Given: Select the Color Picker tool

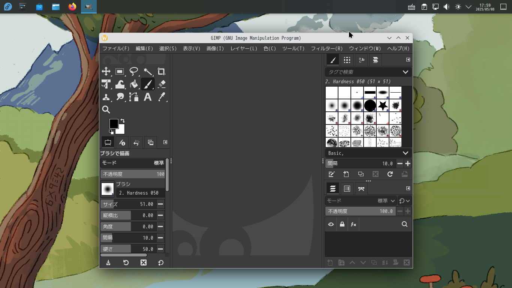Looking at the screenshot, I should click(x=162, y=97).
